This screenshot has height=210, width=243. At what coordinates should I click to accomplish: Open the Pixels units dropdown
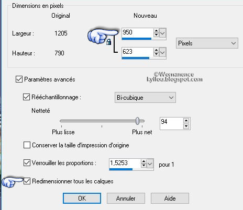click(x=207, y=43)
